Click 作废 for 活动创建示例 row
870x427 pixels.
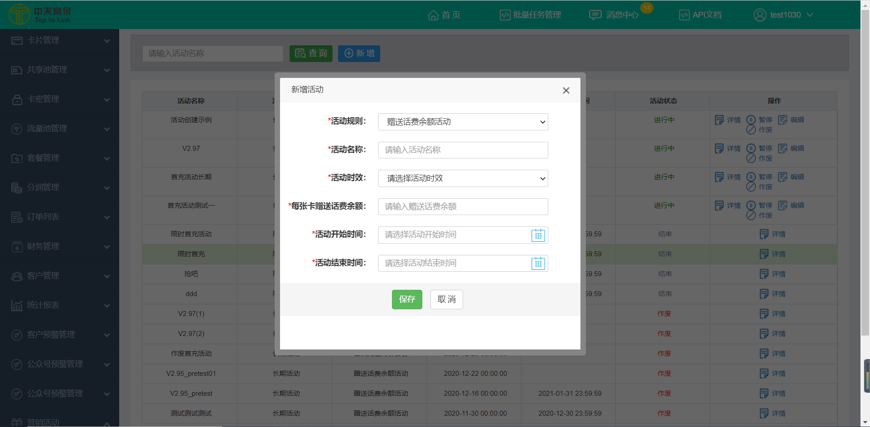coord(759,130)
